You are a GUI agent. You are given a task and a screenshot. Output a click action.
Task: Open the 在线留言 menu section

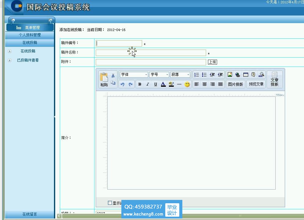click(30, 214)
